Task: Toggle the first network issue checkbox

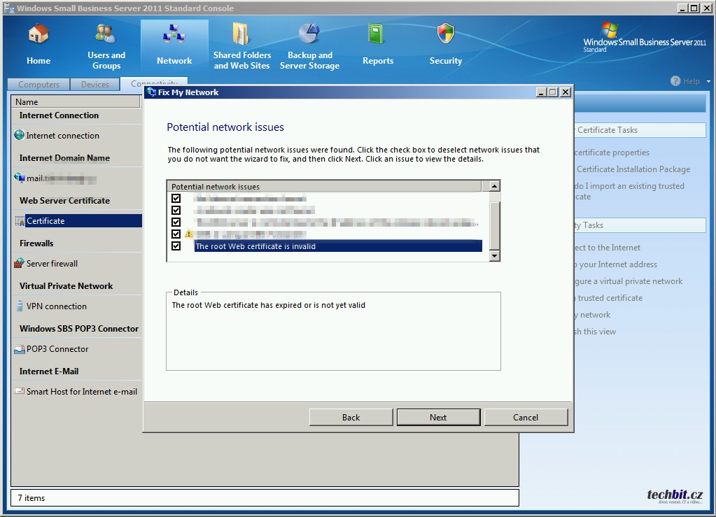Action: click(x=176, y=199)
